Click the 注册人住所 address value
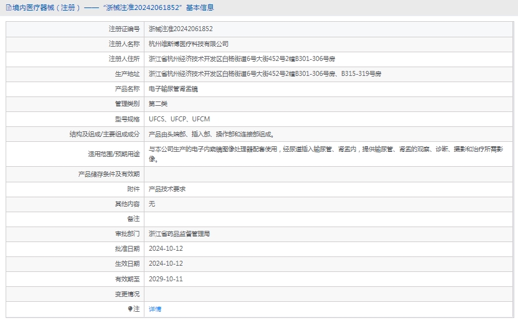The width and height of the screenshot is (518, 323). [250, 59]
